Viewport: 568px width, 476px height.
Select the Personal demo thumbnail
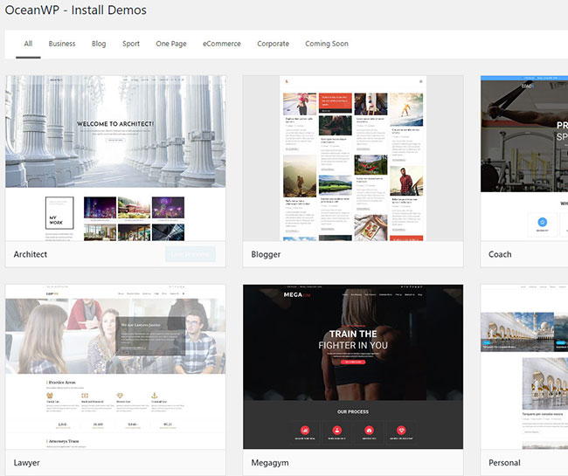coord(524,367)
